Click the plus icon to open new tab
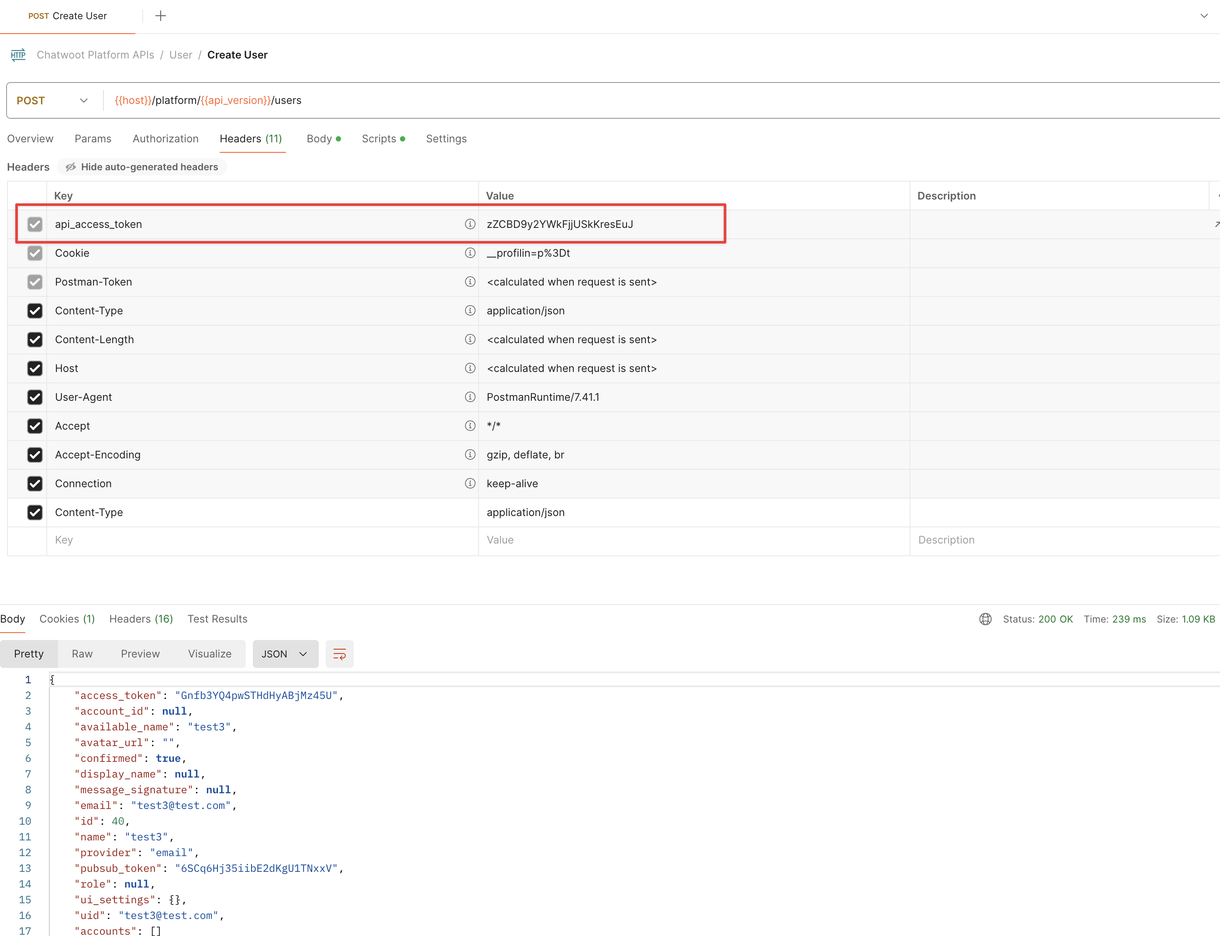This screenshot has height=936, width=1220. pyautogui.click(x=161, y=16)
